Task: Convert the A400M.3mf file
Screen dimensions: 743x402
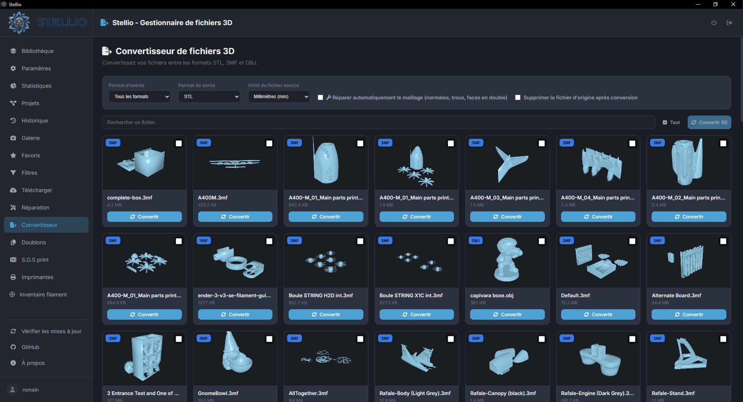Action: tap(235, 217)
